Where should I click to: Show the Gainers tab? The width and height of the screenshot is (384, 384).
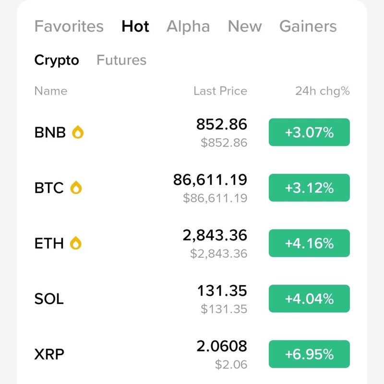(x=308, y=26)
